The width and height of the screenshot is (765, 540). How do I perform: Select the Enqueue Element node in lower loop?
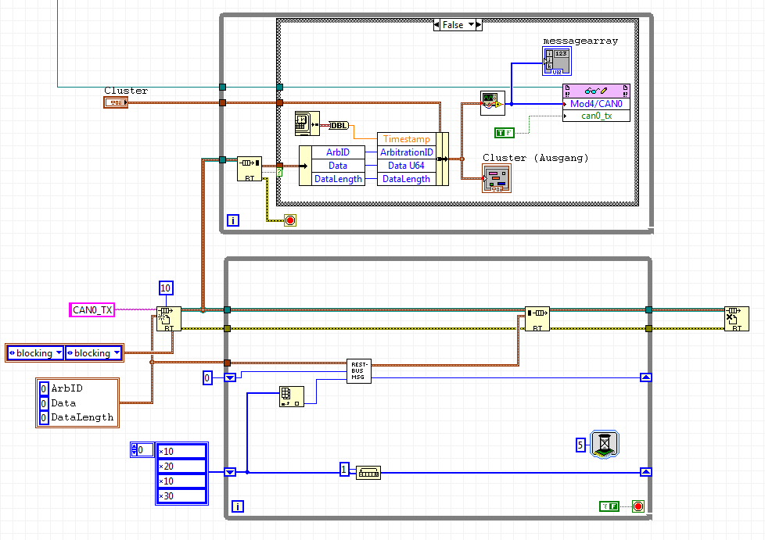coord(537,319)
